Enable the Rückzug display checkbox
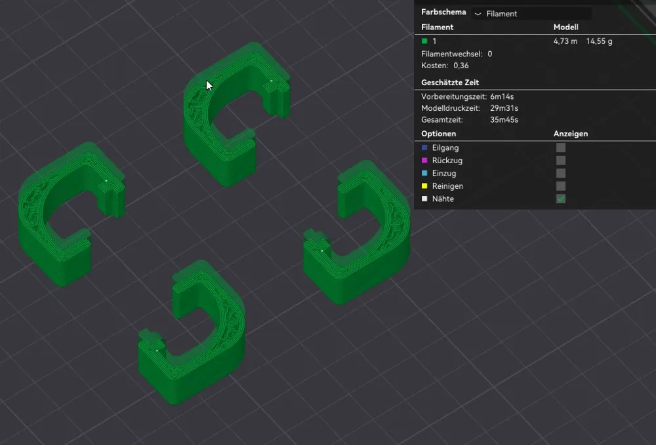 [561, 161]
